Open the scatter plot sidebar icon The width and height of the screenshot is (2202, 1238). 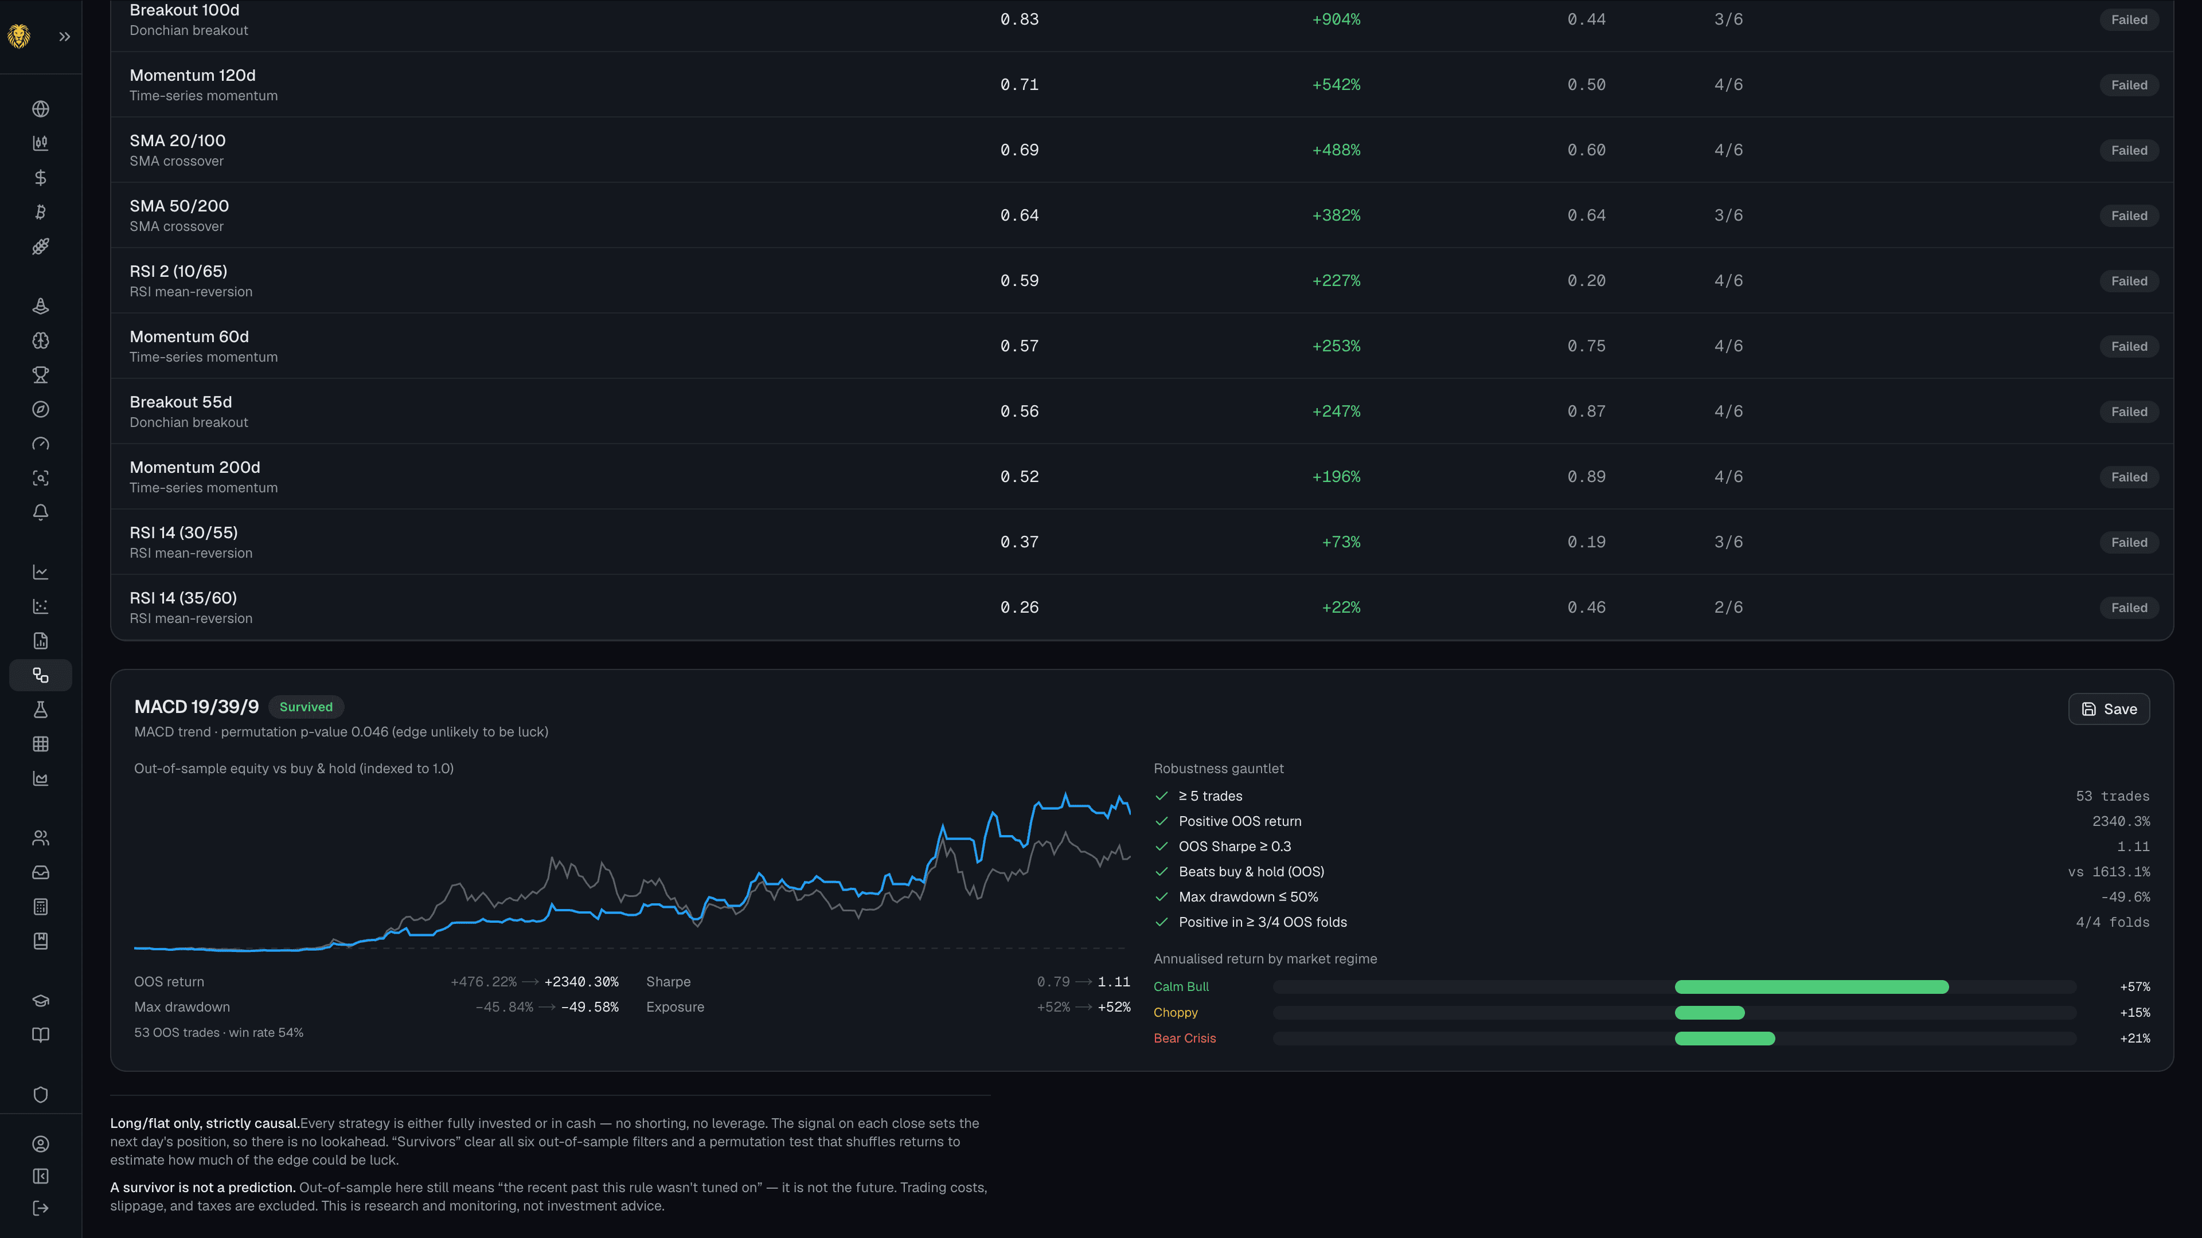coord(40,606)
